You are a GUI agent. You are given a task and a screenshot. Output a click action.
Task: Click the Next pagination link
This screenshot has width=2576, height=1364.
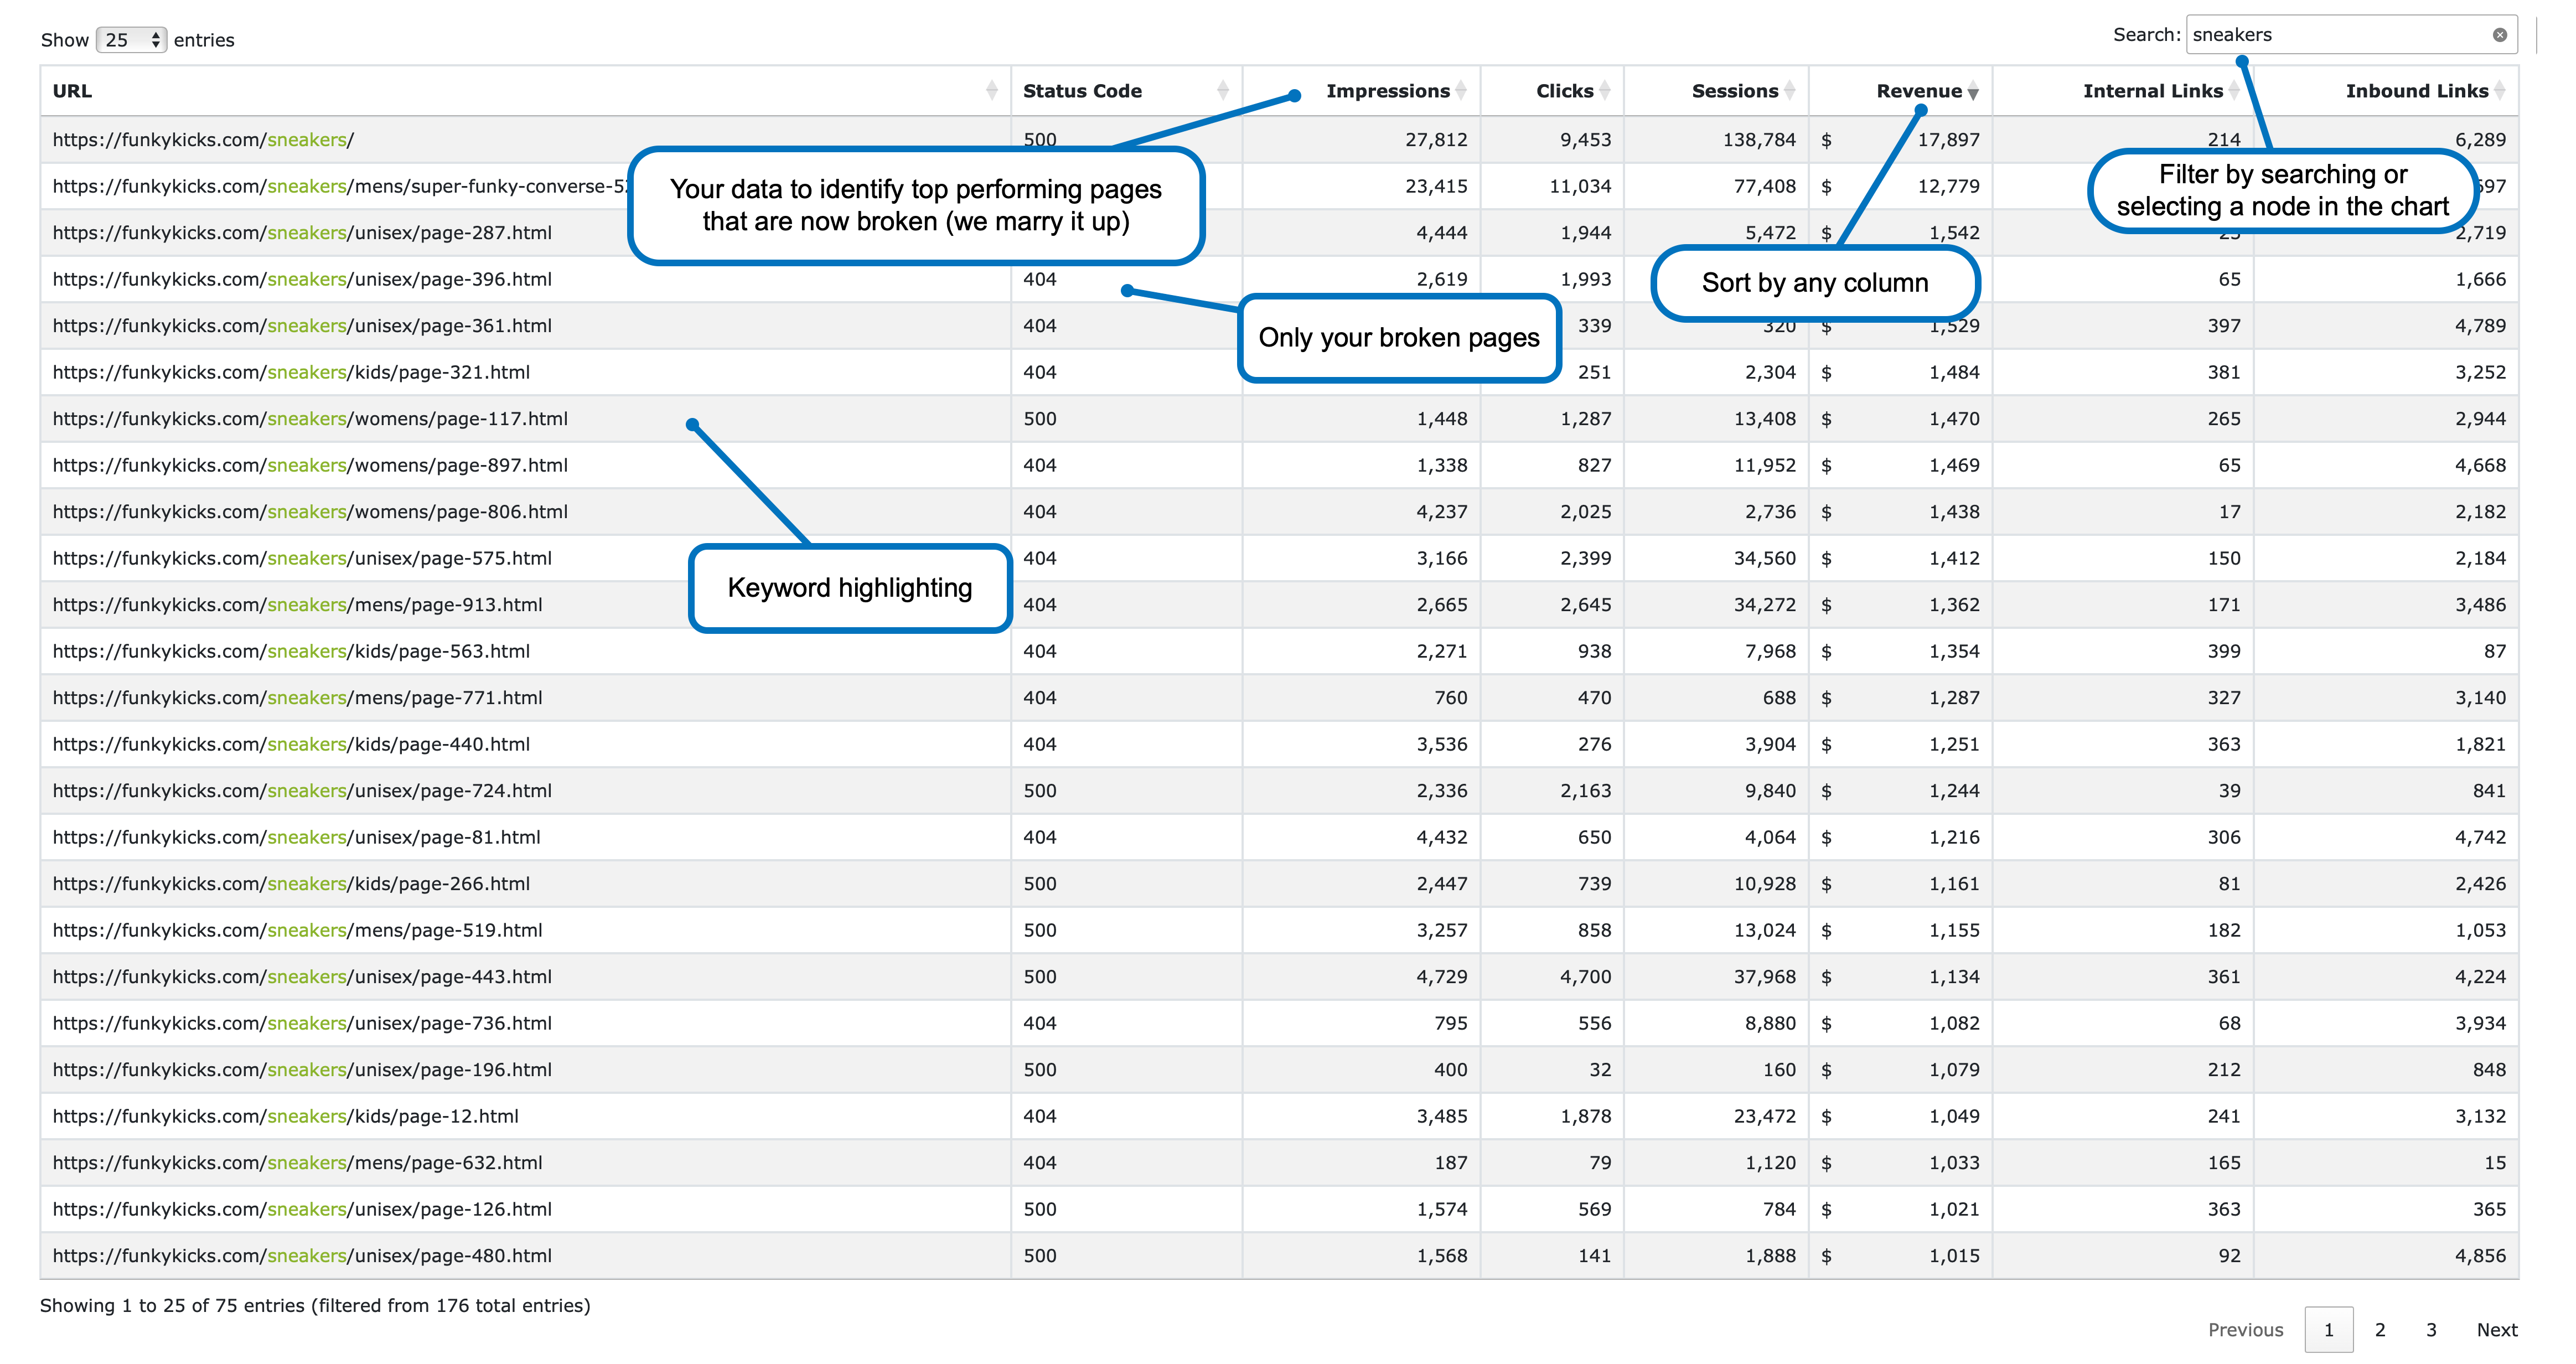[x=2496, y=1330]
